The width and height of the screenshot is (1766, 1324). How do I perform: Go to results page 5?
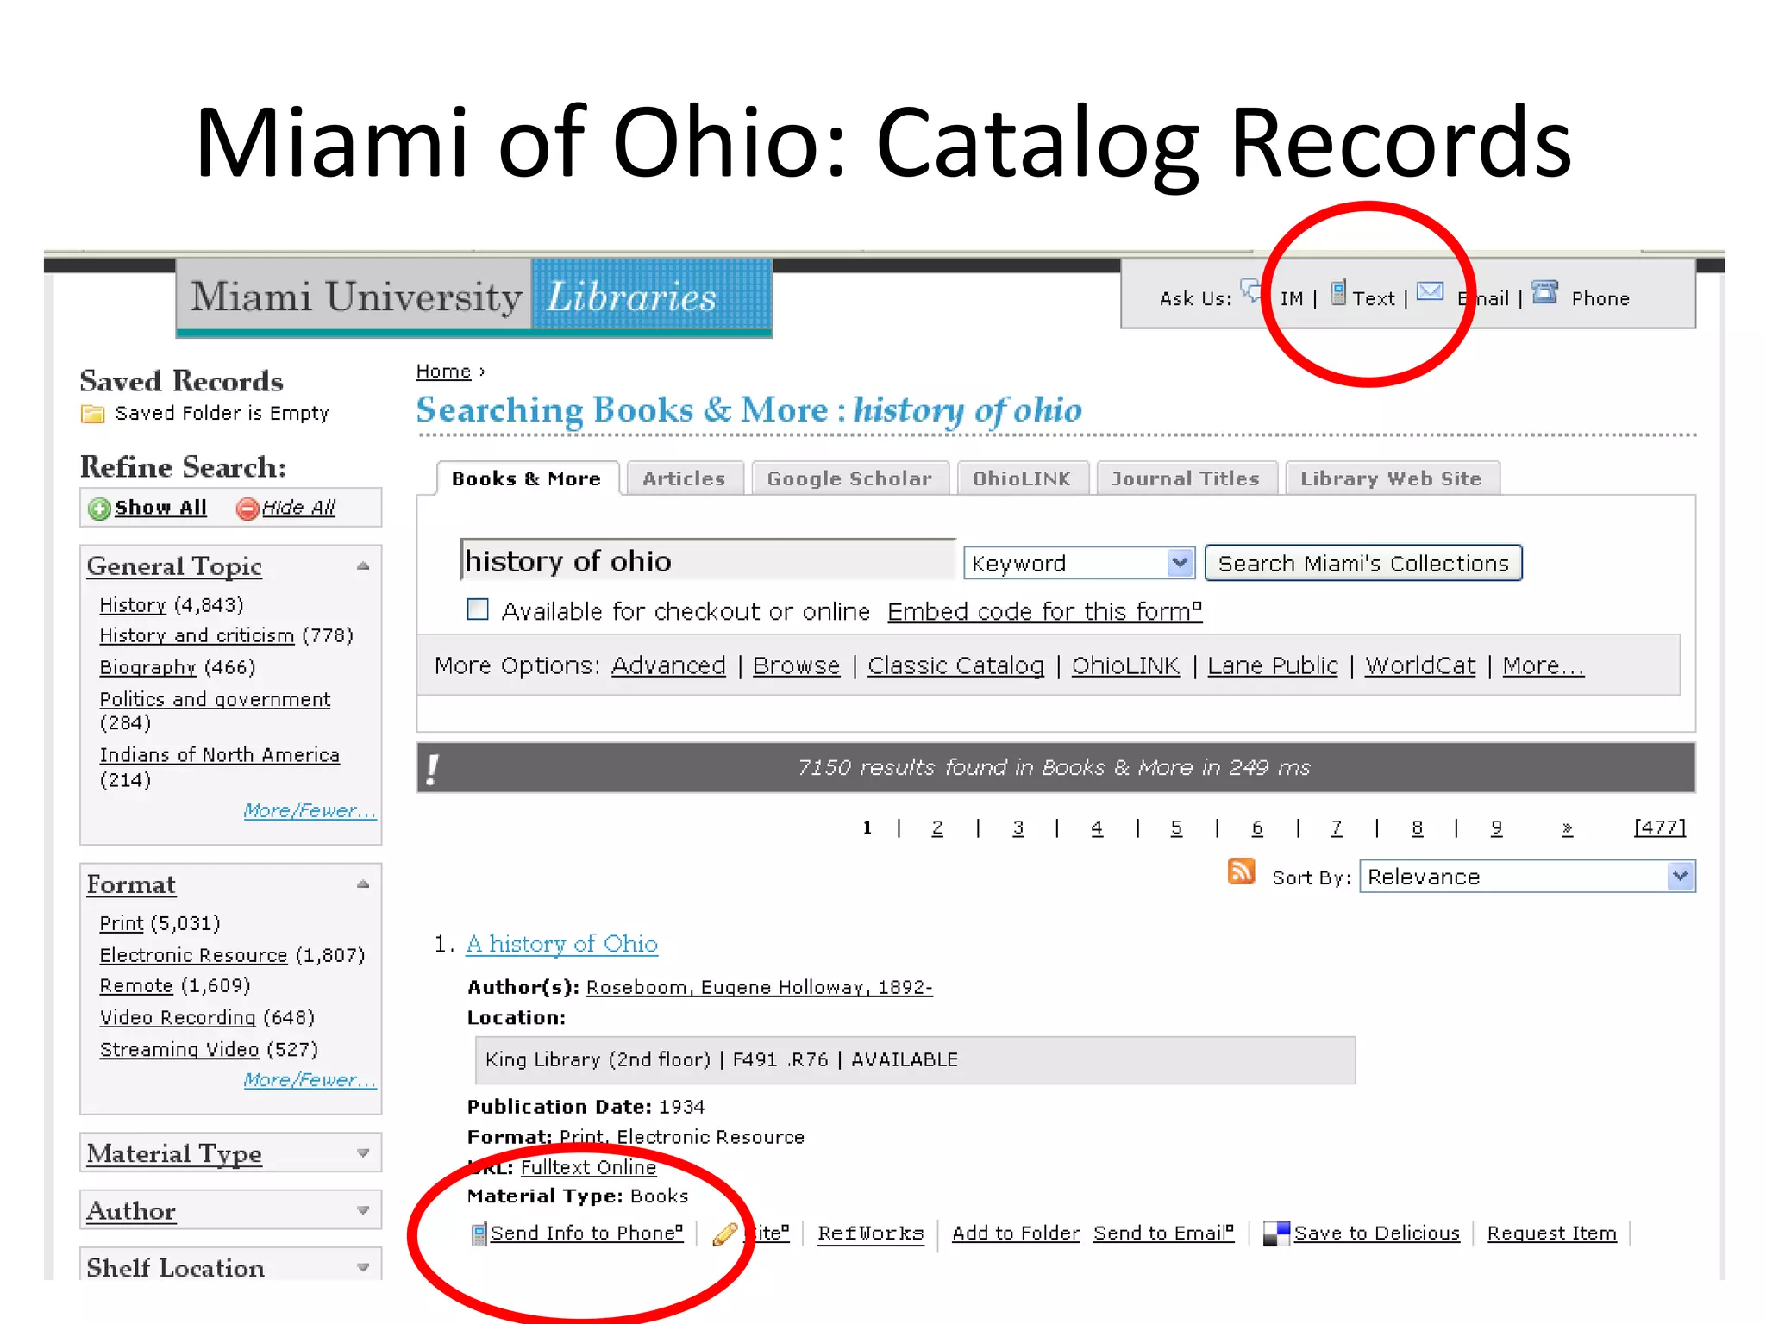click(x=1176, y=827)
